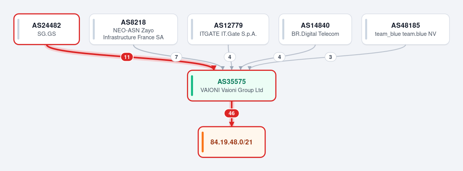The image size is (463, 171).
Task: Select the AS24482 SG.GS node
Action: [47, 29]
